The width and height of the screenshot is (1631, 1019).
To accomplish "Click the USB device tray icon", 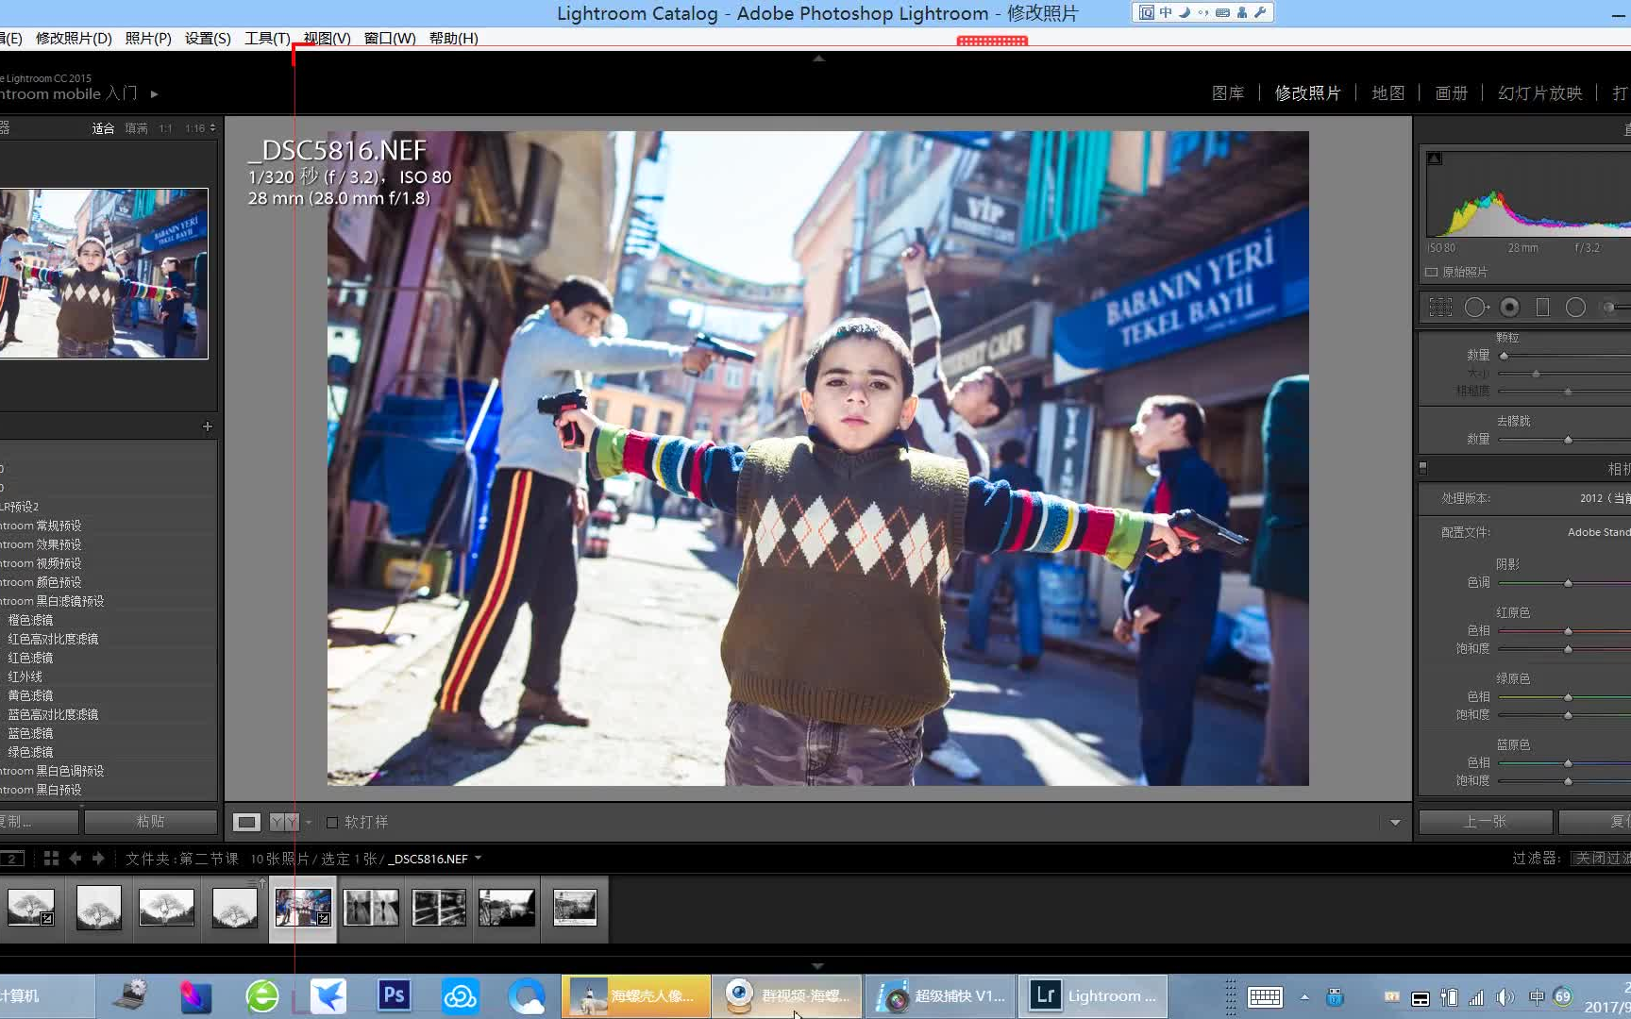I will click(1335, 997).
